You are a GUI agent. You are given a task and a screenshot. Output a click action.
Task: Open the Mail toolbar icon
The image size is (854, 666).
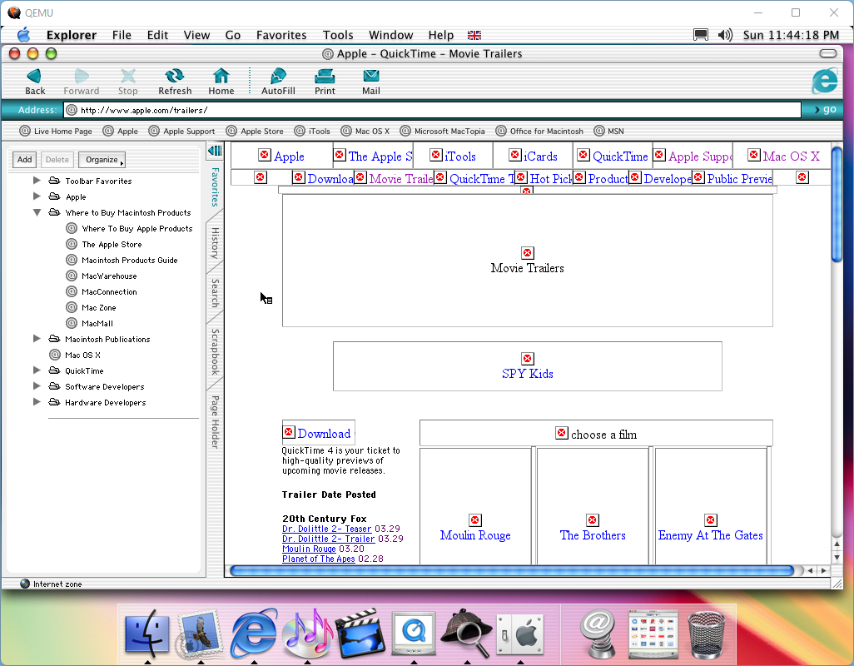click(371, 77)
